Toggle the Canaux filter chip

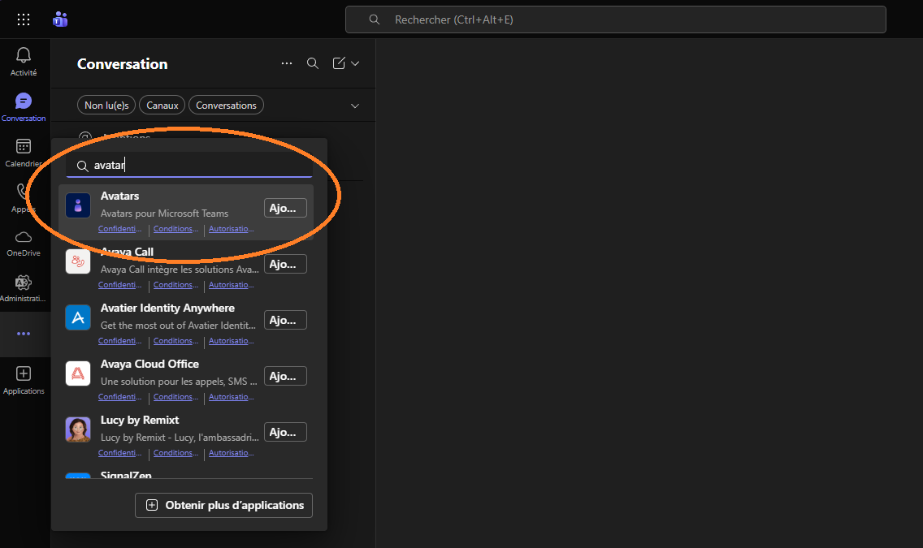click(x=162, y=106)
